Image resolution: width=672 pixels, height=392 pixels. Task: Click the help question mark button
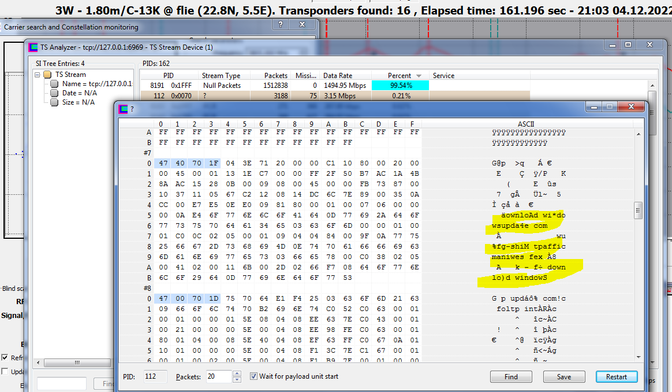(x=281, y=25)
